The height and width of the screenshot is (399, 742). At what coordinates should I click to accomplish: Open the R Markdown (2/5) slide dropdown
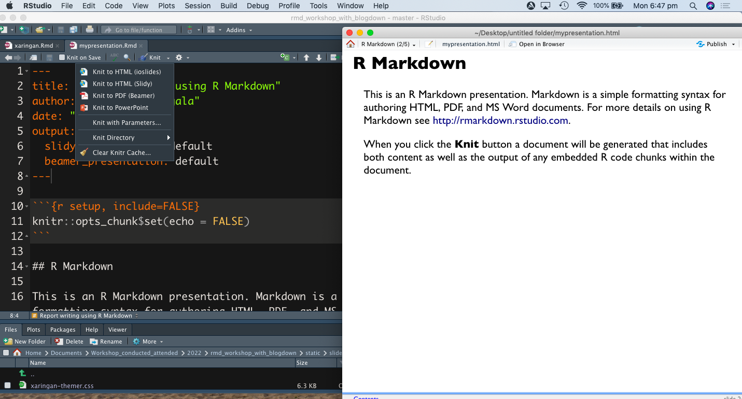[x=388, y=44]
